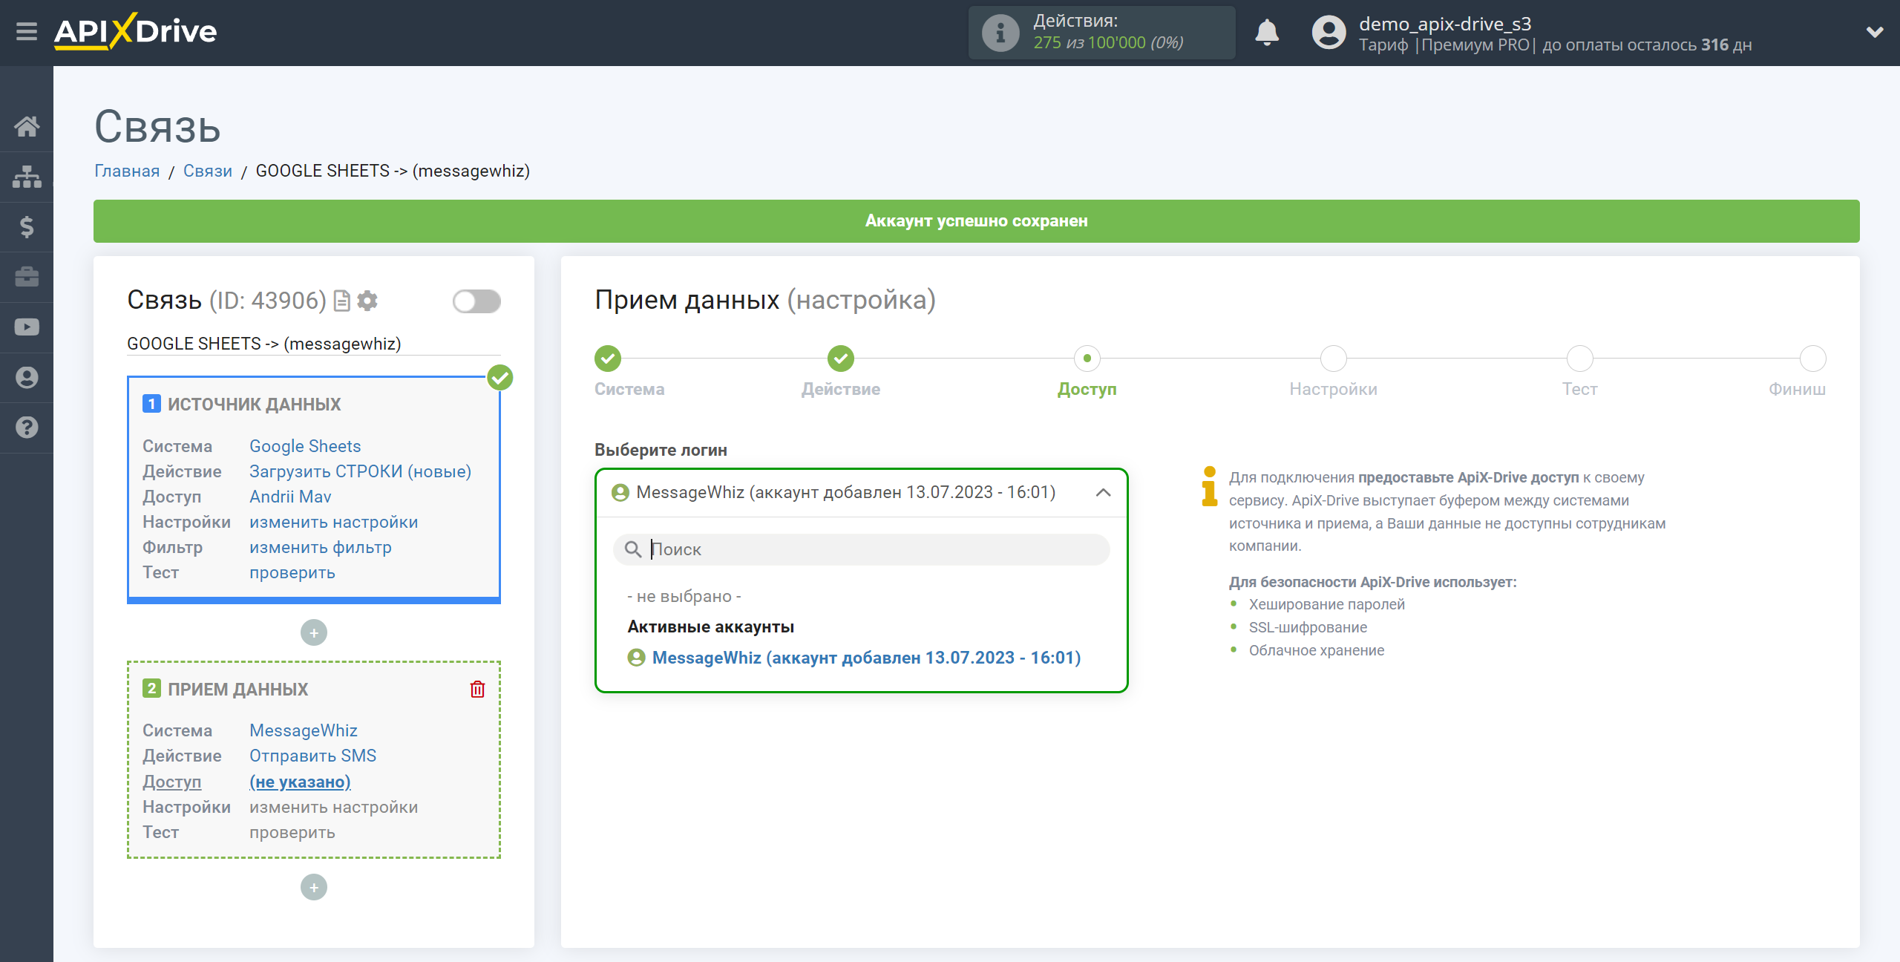The image size is (1900, 962).
Task: Add step below data receiver block
Action: [x=314, y=887]
